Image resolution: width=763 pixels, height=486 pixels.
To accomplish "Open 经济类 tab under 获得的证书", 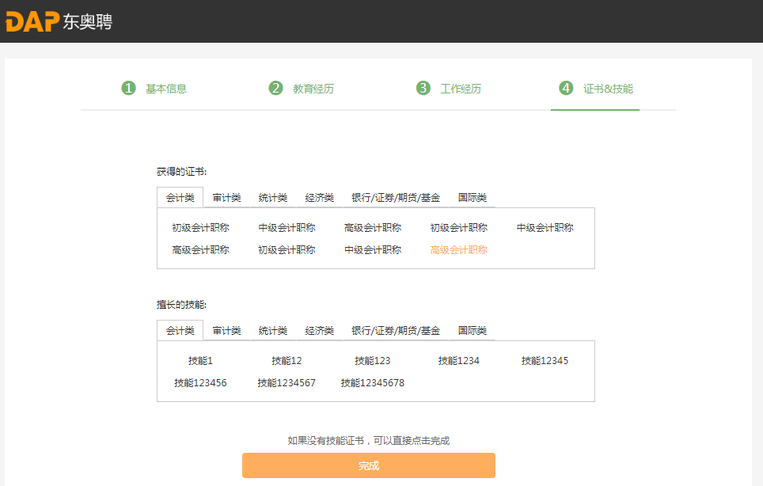I will [320, 198].
